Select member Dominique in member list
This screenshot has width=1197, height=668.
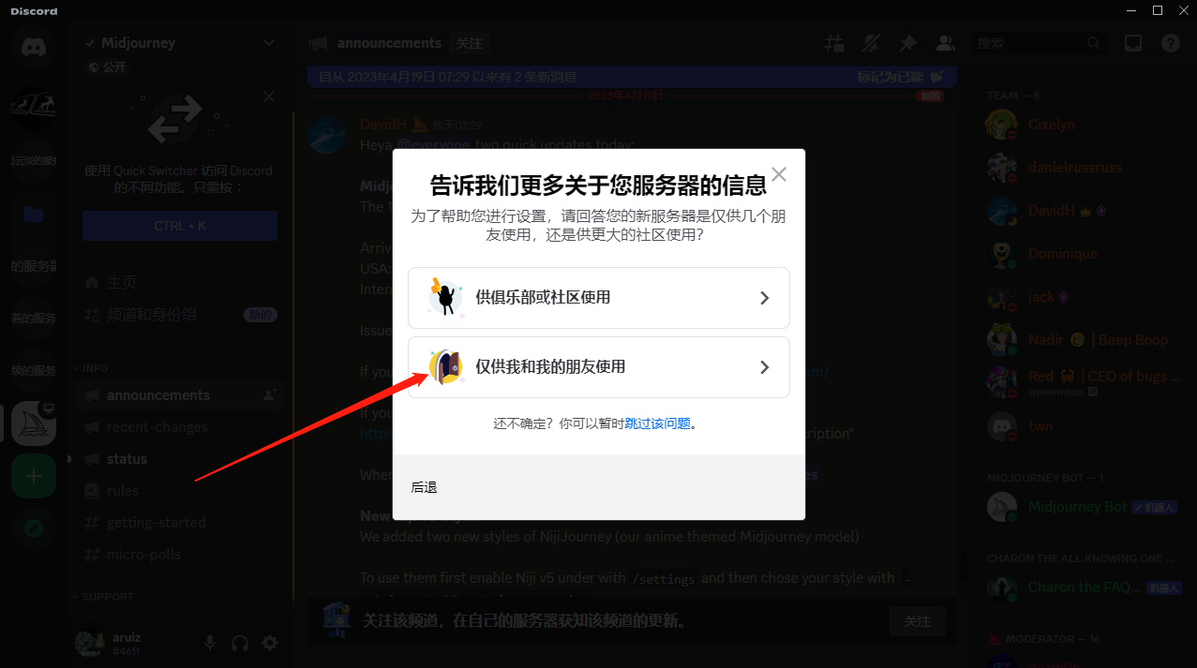(x=1085, y=254)
